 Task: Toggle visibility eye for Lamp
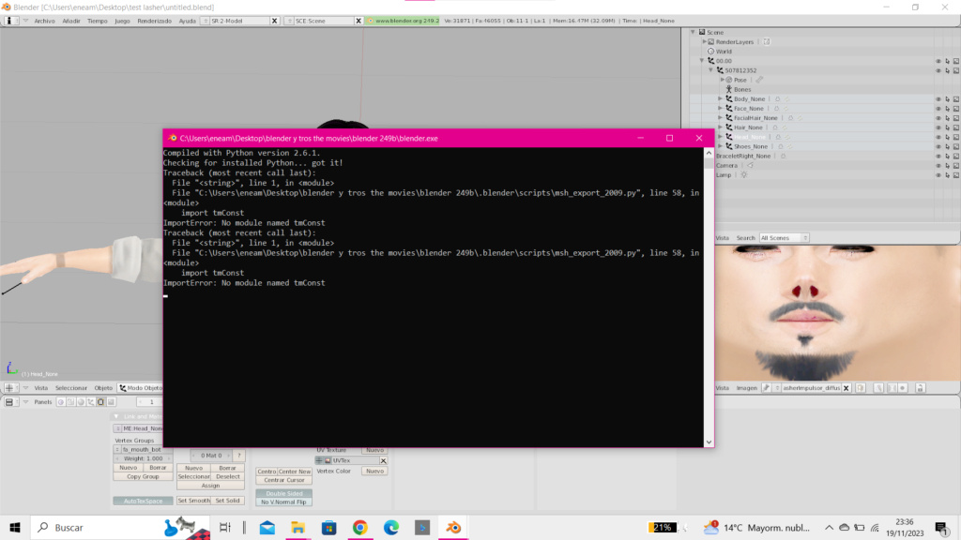[938, 175]
